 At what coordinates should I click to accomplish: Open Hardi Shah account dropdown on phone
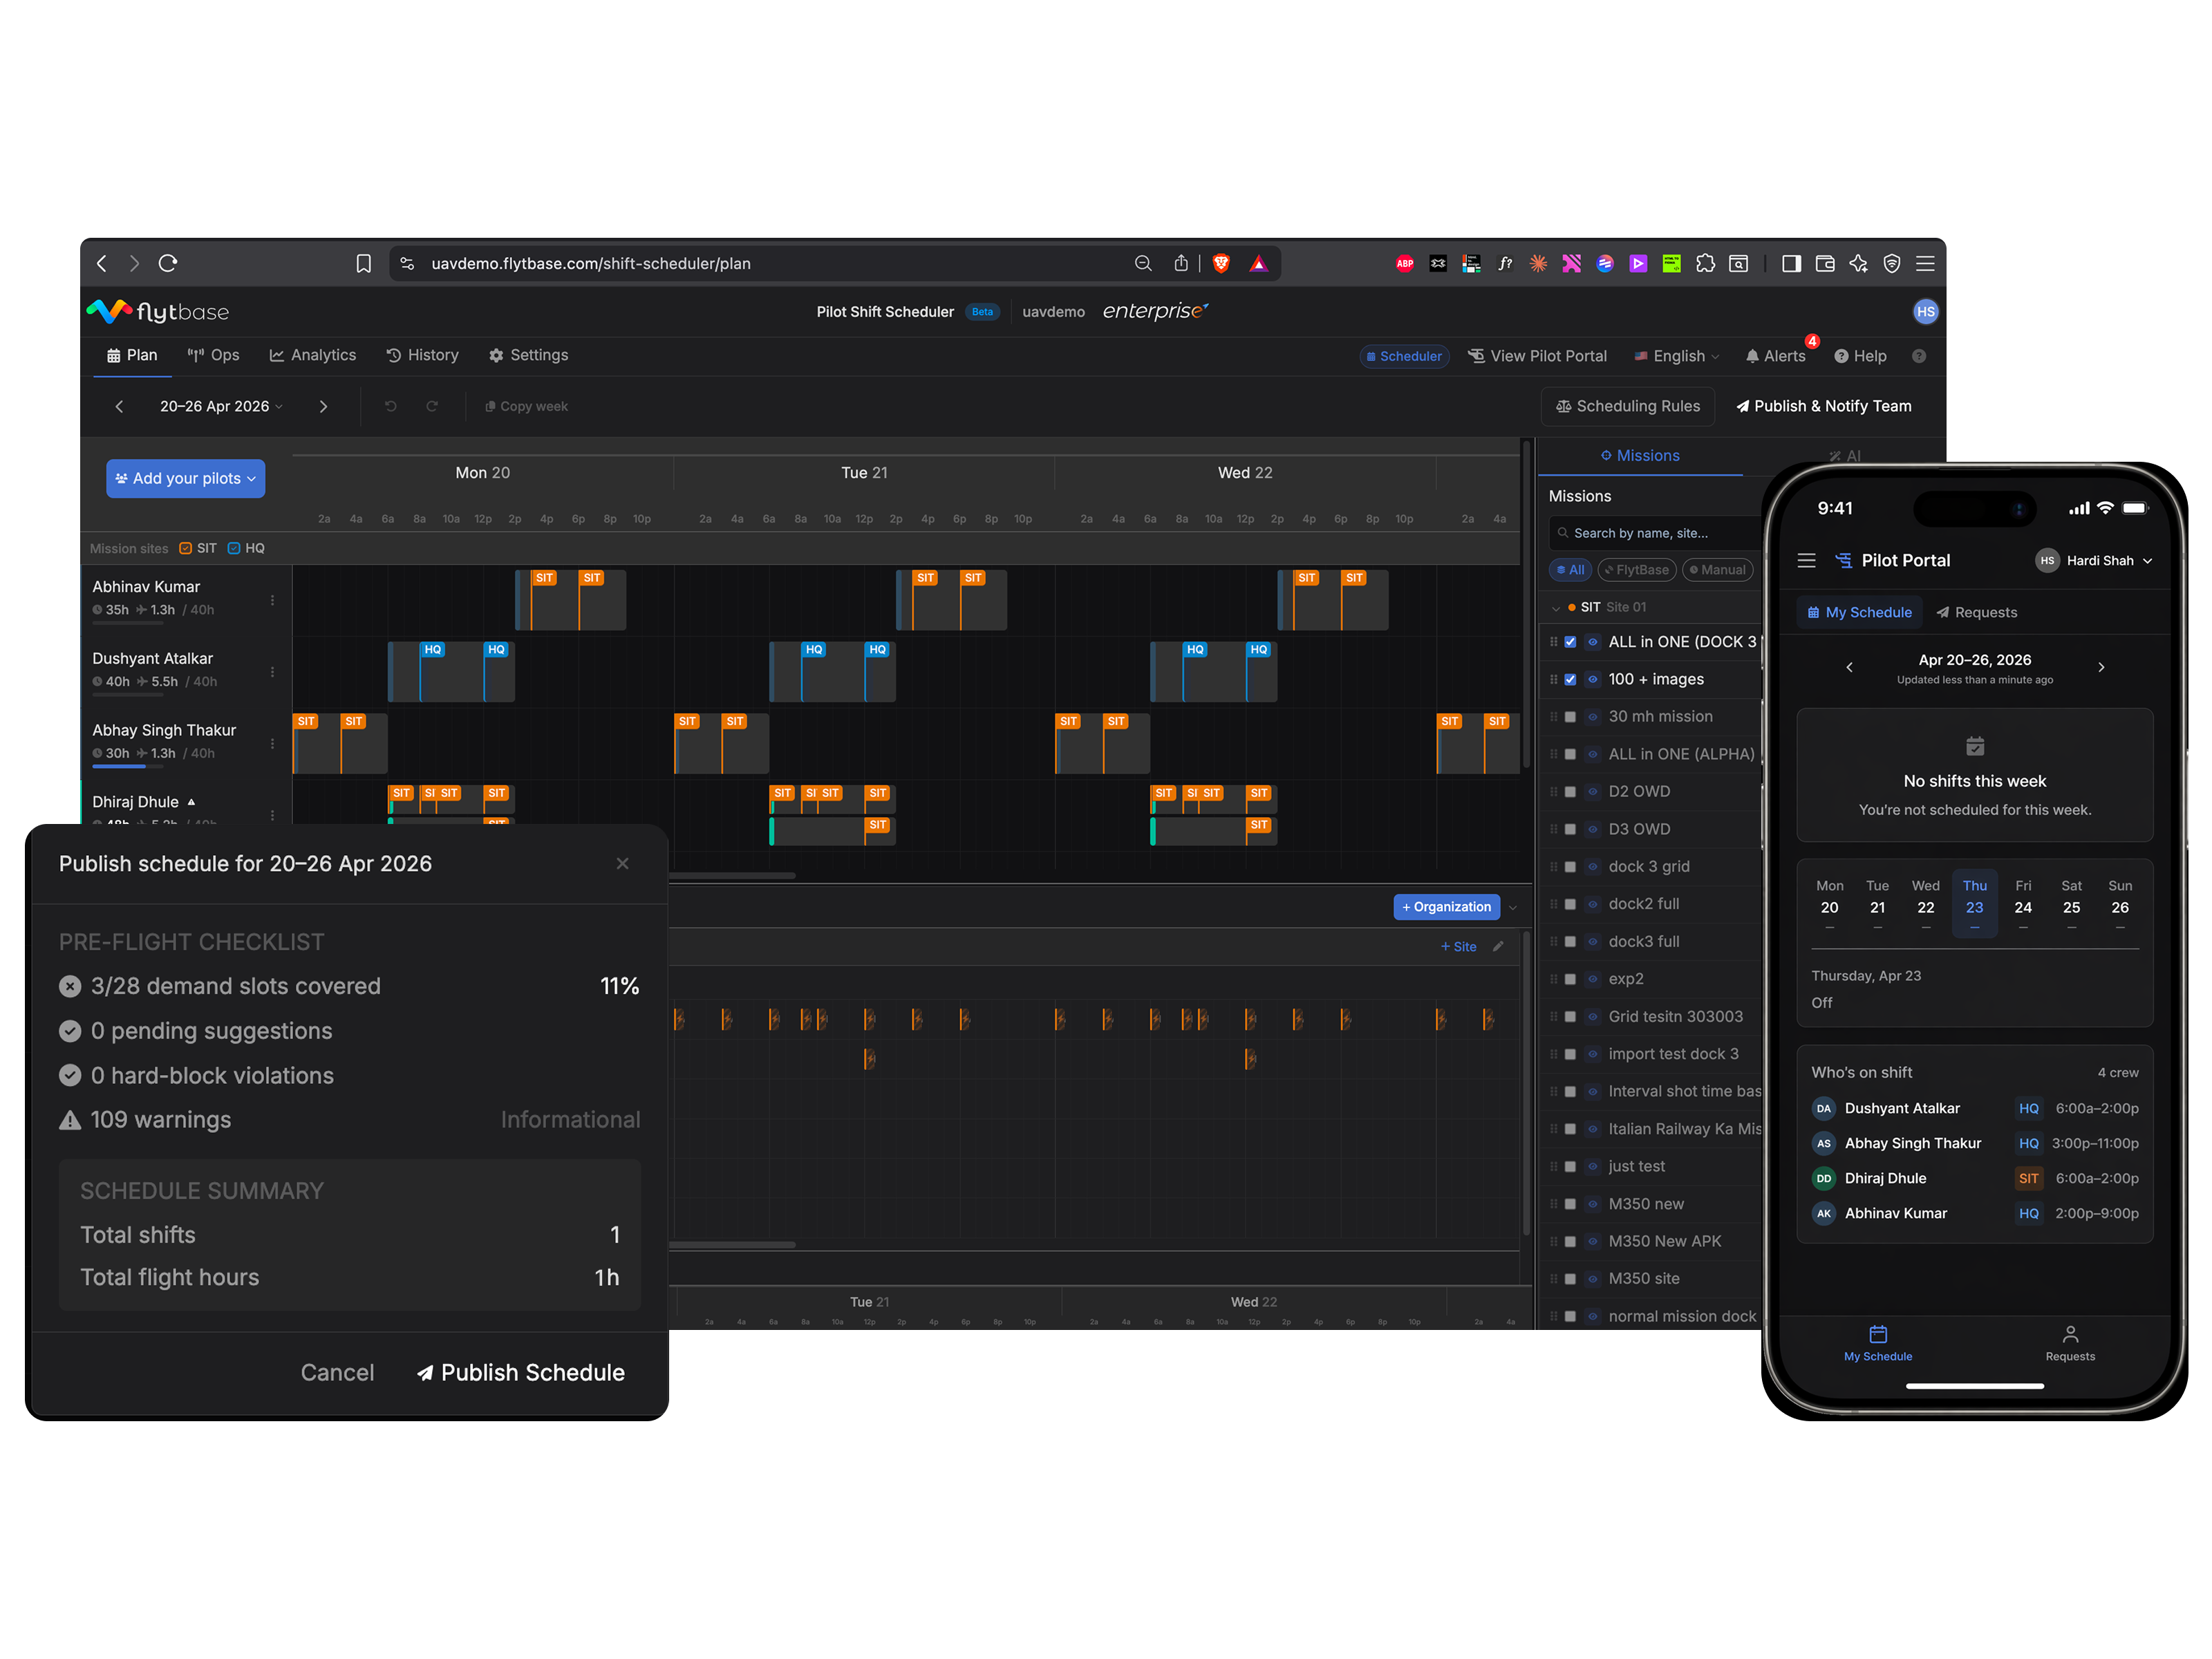2094,560
